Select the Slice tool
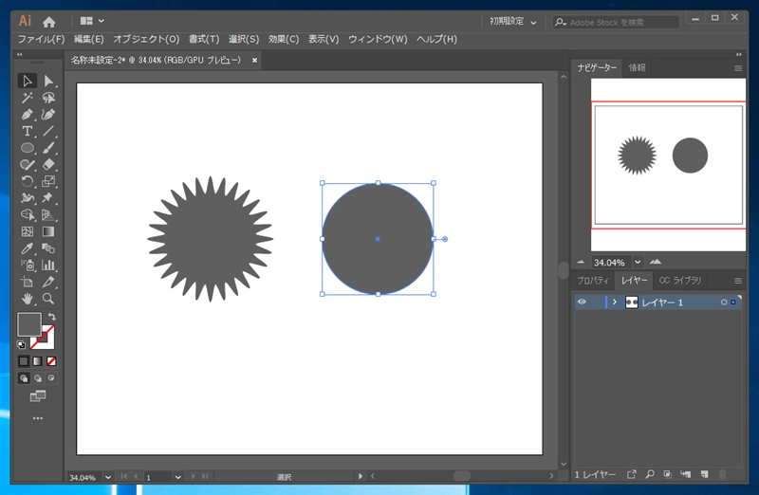The height and width of the screenshot is (495, 759). [48, 282]
